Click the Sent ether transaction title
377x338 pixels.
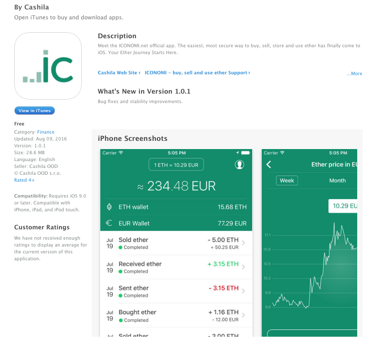point(134,288)
